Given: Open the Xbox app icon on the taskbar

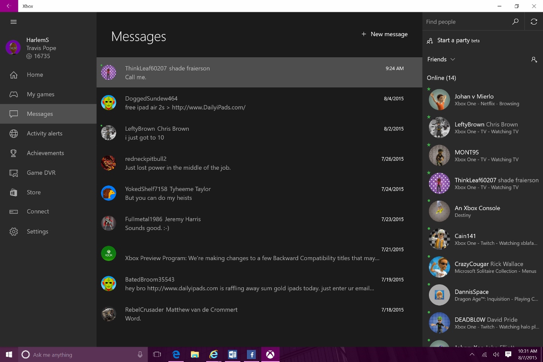Looking at the screenshot, I should pos(270,354).
